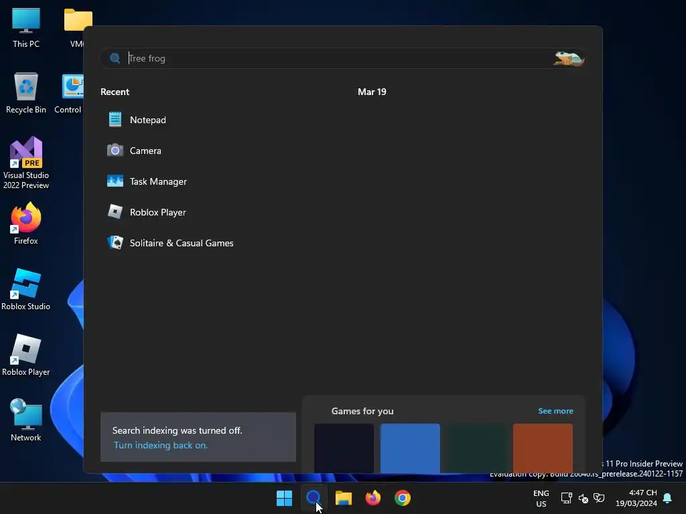The height and width of the screenshot is (514, 686).
Task: Click the tree frog search highlight image
Action: (x=568, y=58)
